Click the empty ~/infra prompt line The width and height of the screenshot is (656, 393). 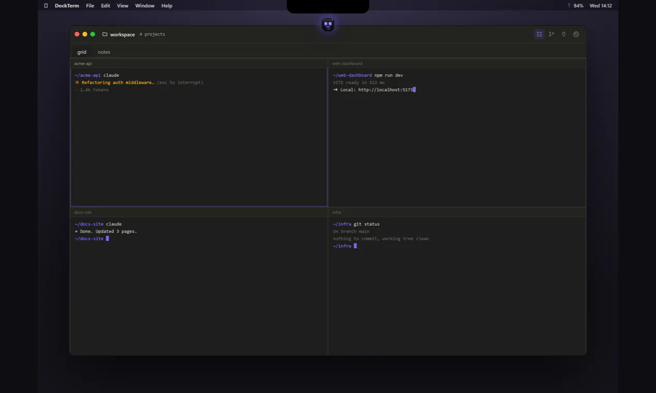(345, 246)
